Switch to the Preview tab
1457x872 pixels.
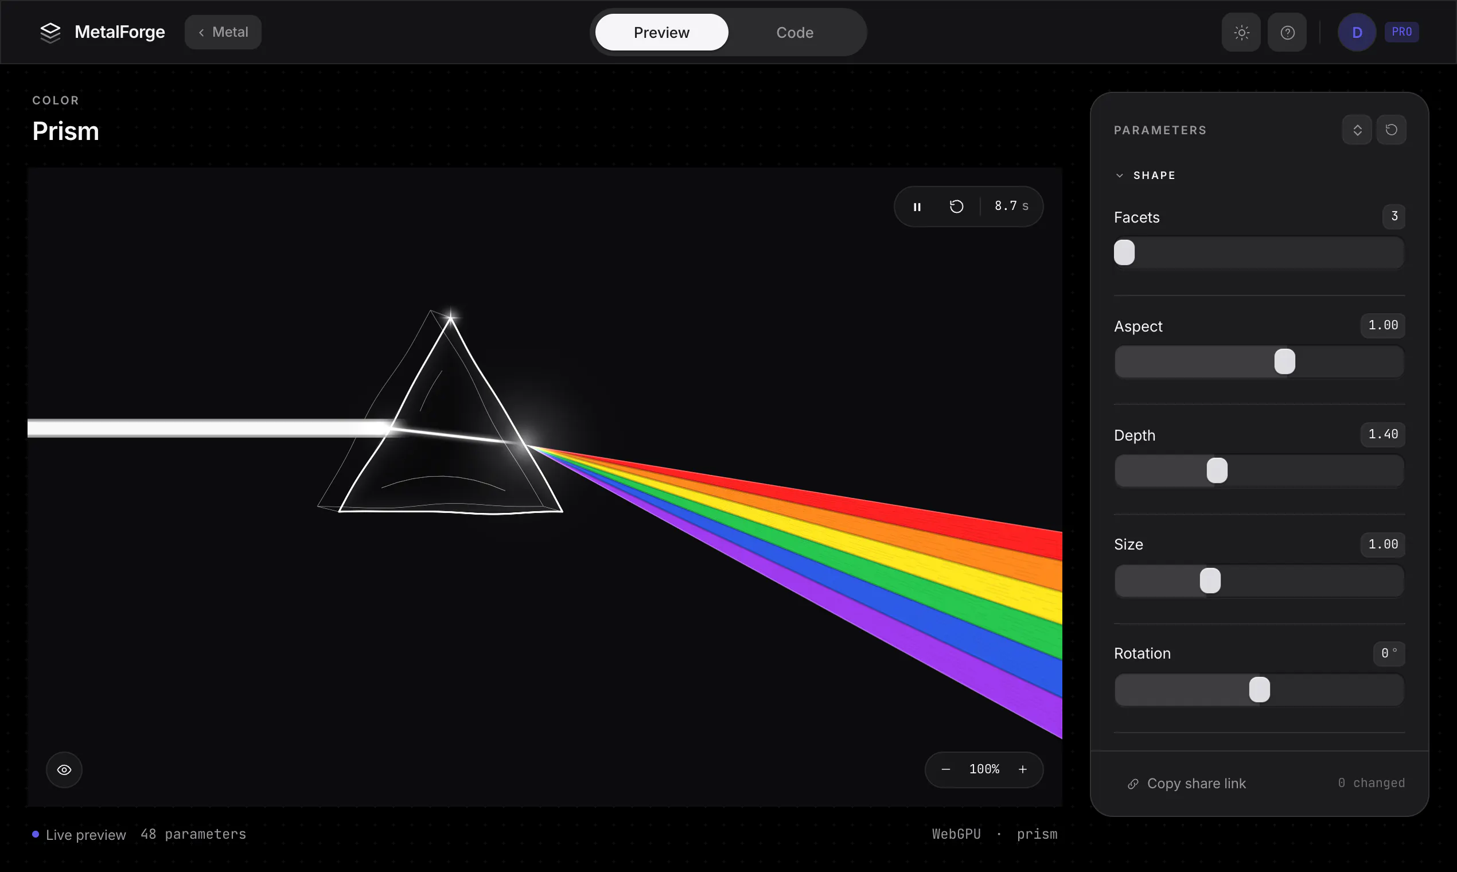(661, 32)
